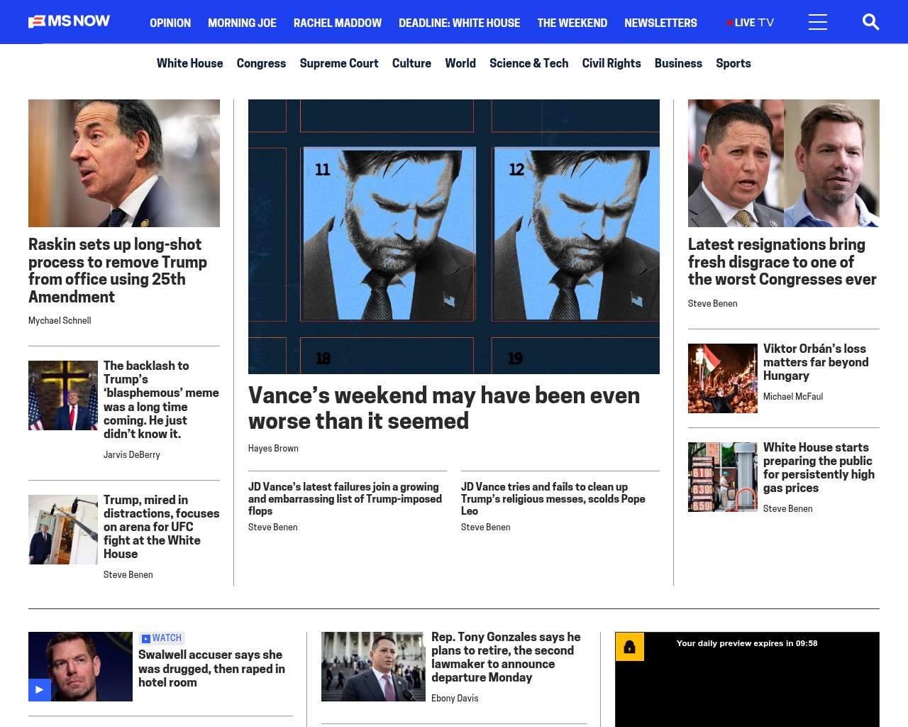Click the MS NOW logo
The width and height of the screenshot is (908, 727).
point(69,21)
